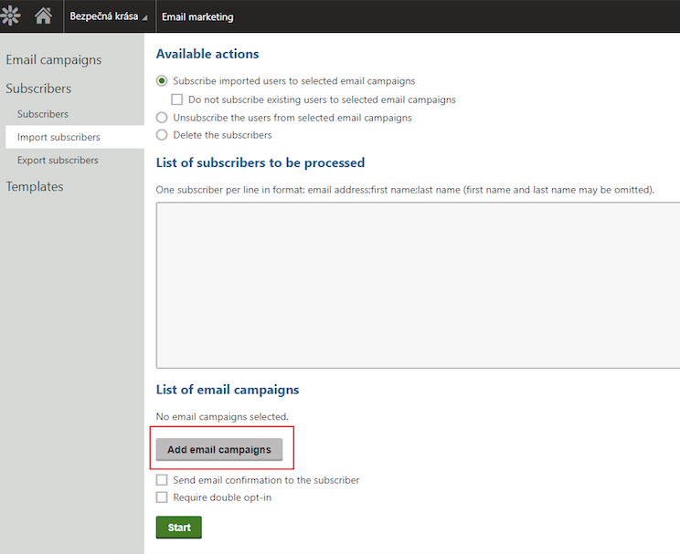Click the green Start button

(x=178, y=528)
